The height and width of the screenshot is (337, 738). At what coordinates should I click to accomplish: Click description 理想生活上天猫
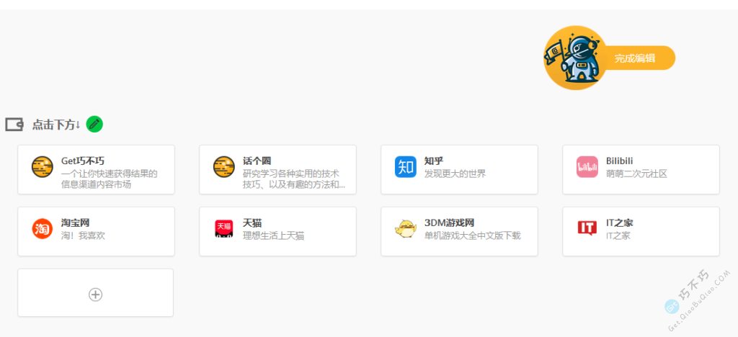(273, 235)
